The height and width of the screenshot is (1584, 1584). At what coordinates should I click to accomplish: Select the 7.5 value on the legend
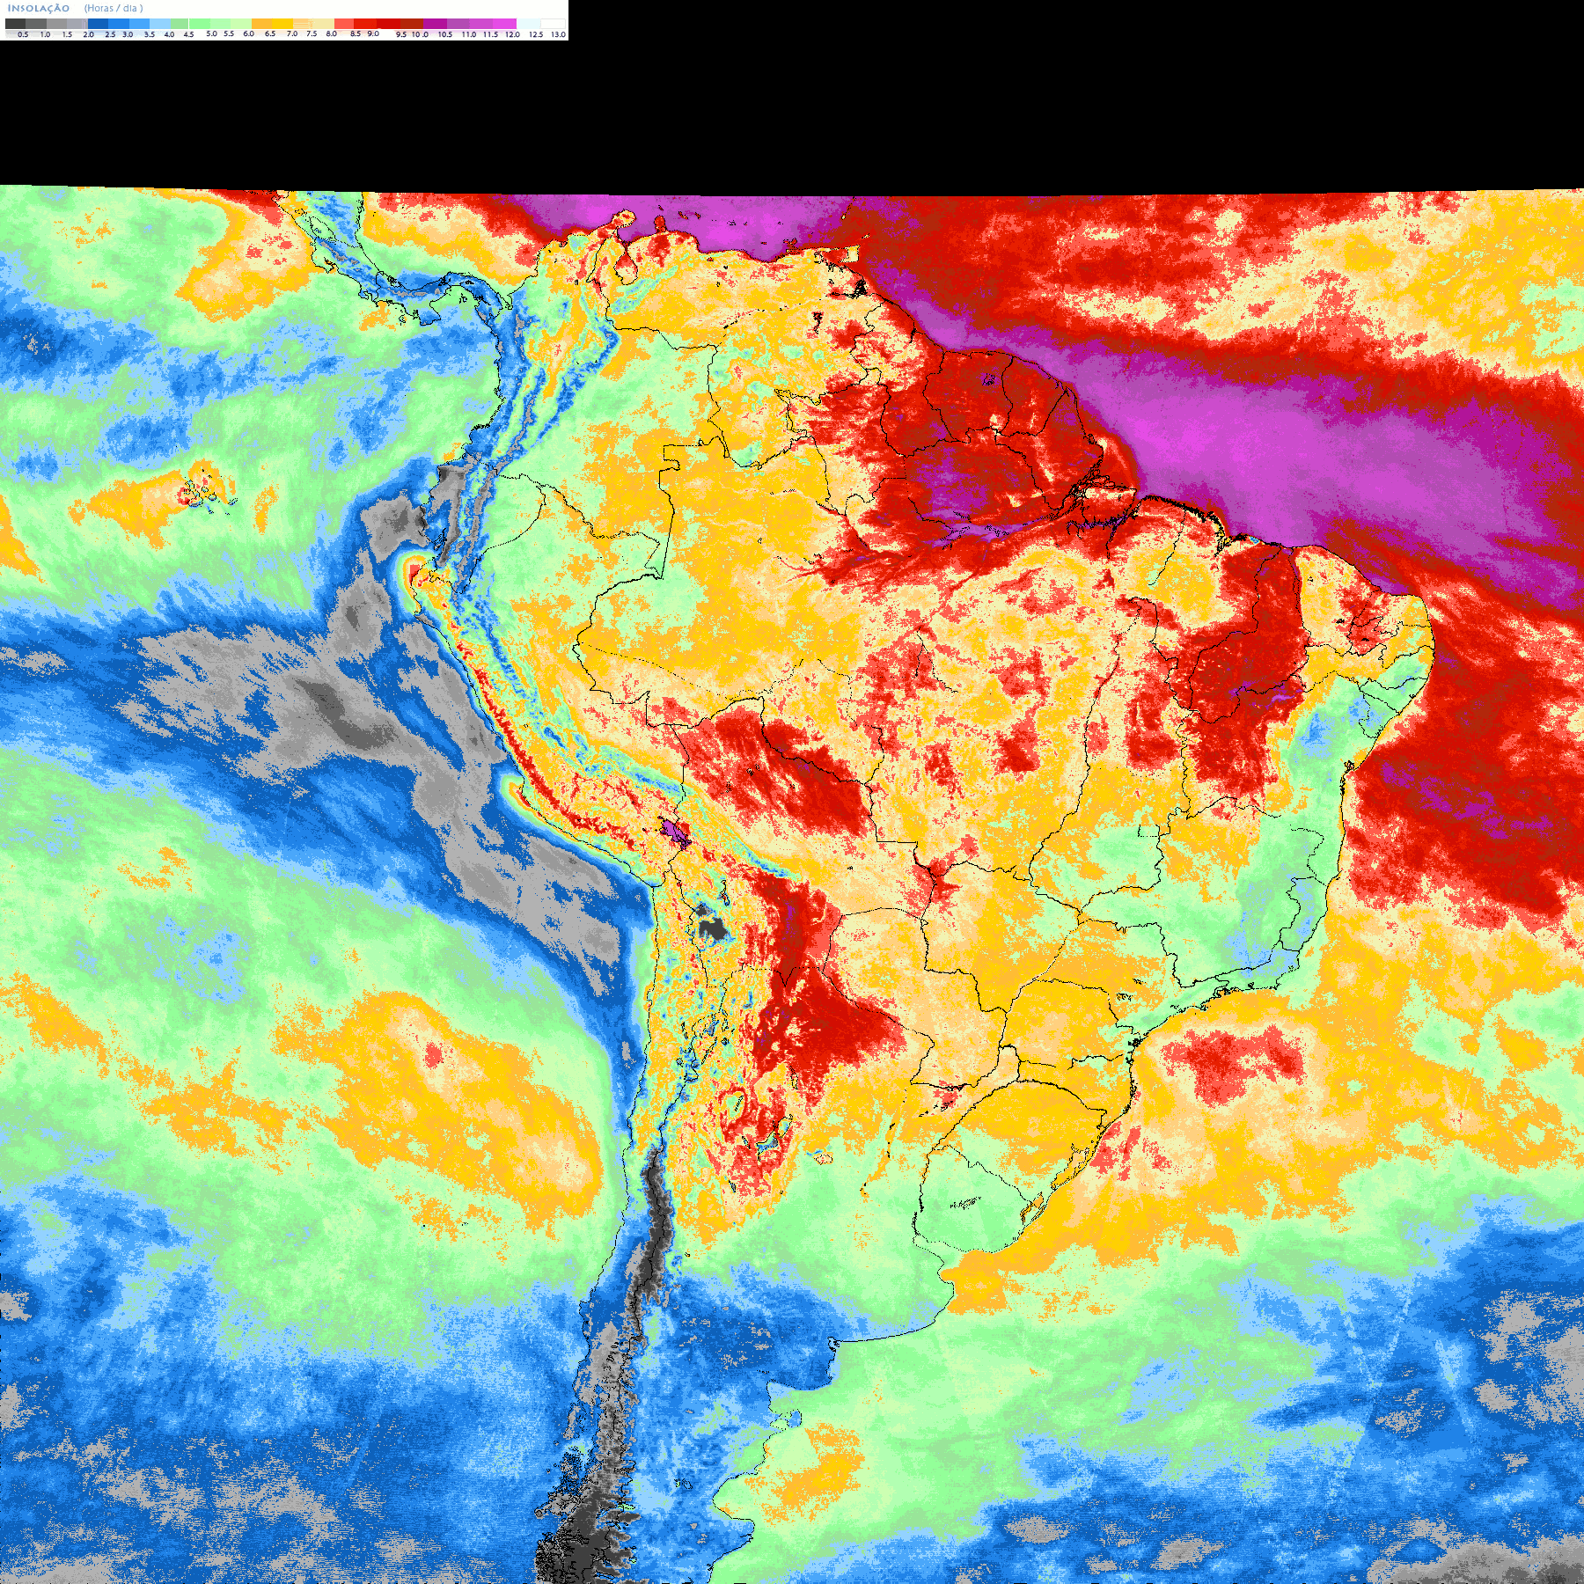(x=312, y=33)
